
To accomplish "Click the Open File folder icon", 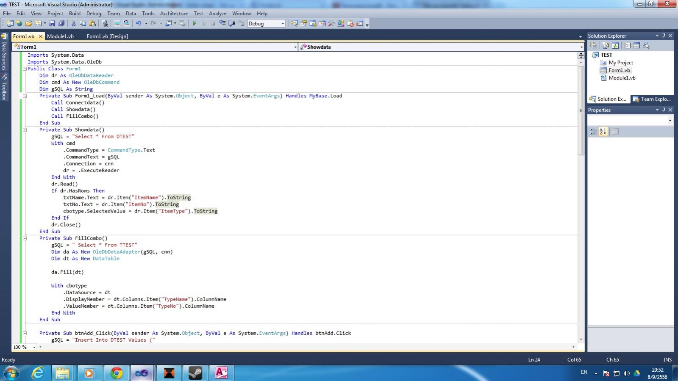I will (x=29, y=24).
